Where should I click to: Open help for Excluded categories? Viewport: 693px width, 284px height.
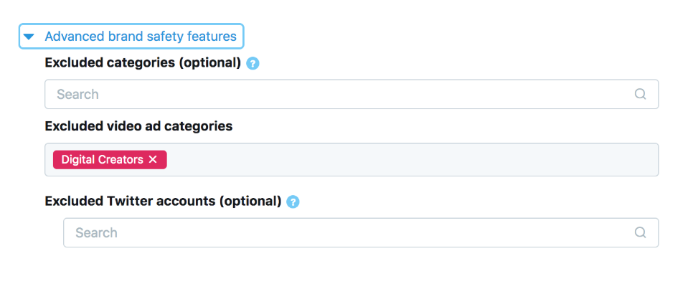(253, 64)
